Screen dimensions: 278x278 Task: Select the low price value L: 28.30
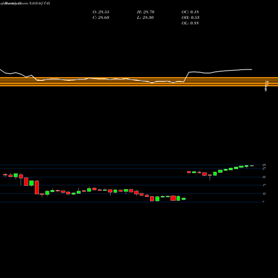click(x=146, y=18)
